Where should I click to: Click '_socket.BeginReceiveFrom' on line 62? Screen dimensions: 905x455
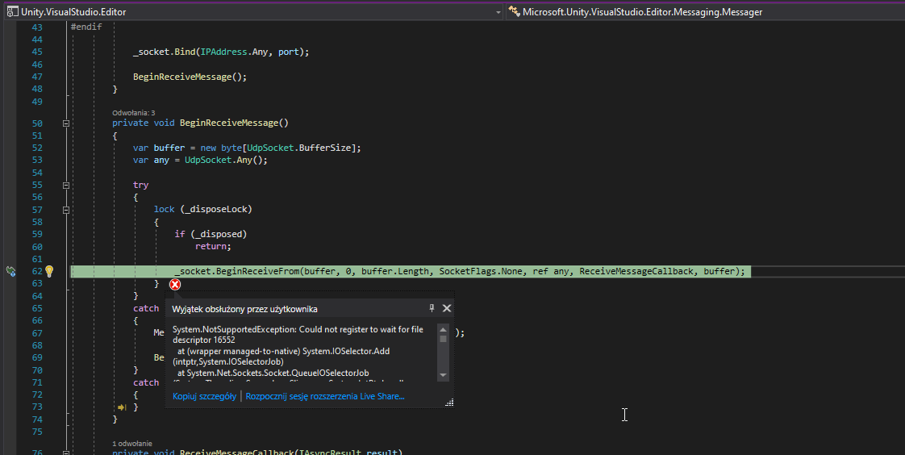click(x=237, y=271)
